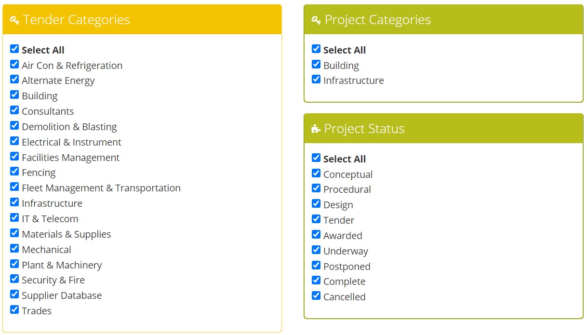This screenshot has height=335, width=587.
Task: Toggle the Trades checkbox
Action: (14, 309)
